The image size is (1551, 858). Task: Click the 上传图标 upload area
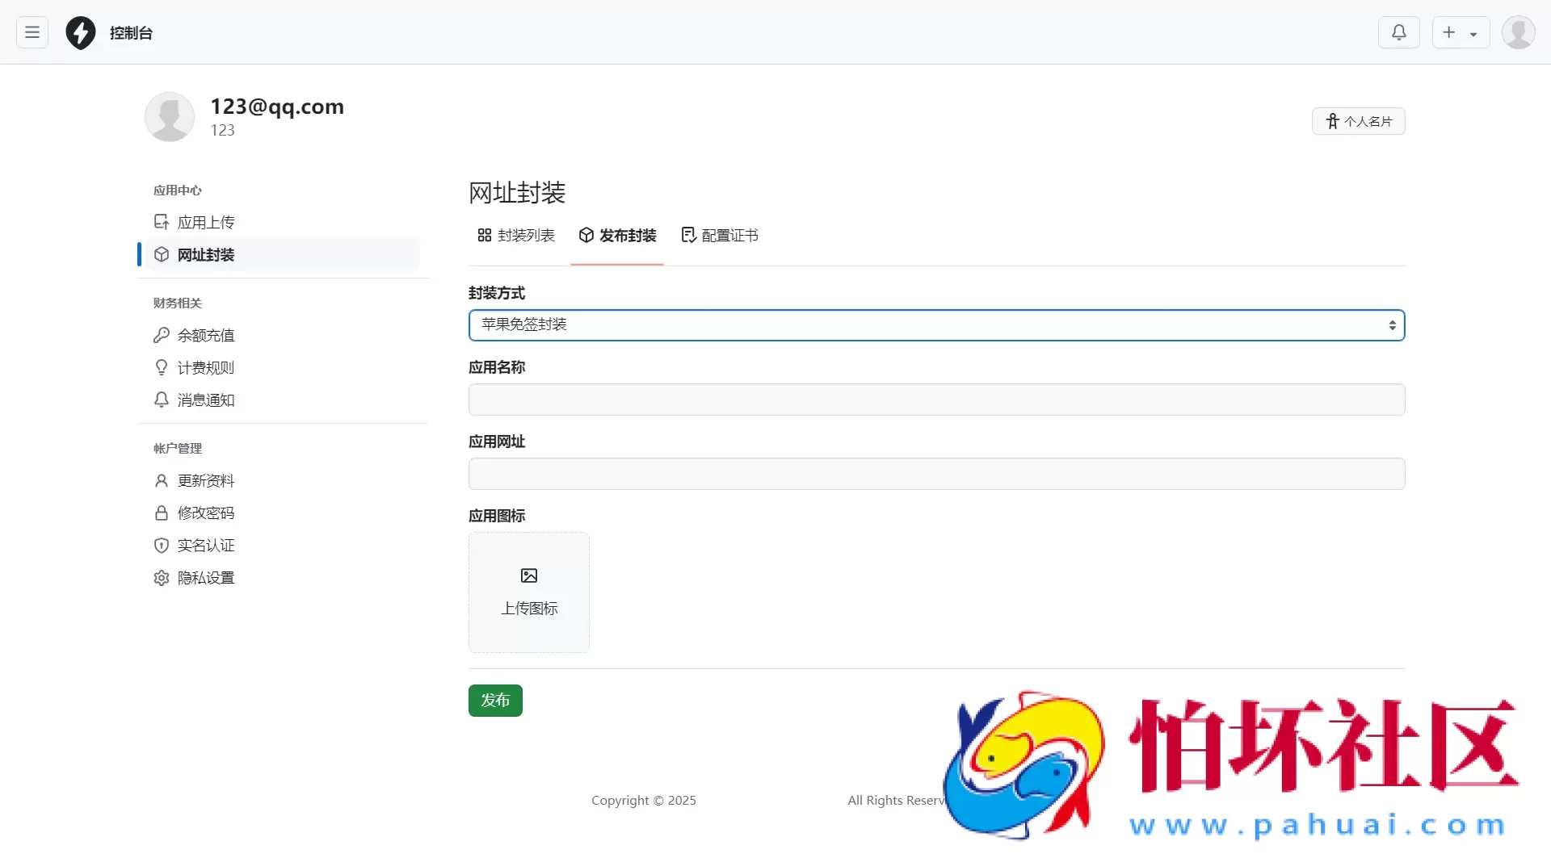tap(529, 592)
